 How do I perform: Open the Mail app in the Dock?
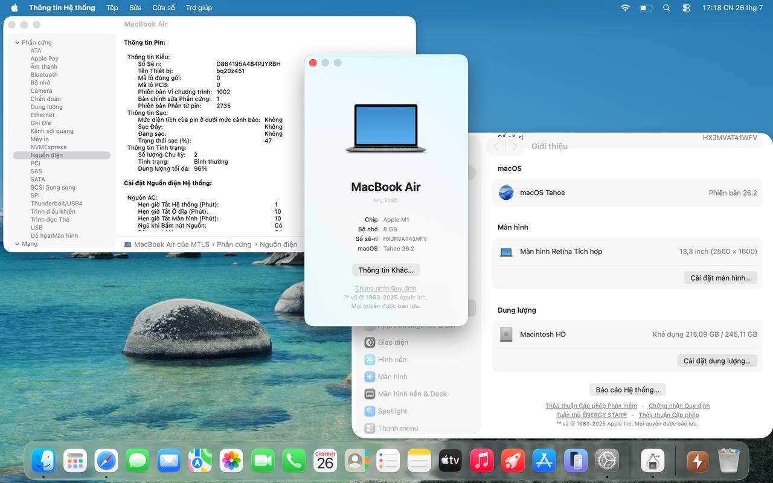coord(168,461)
